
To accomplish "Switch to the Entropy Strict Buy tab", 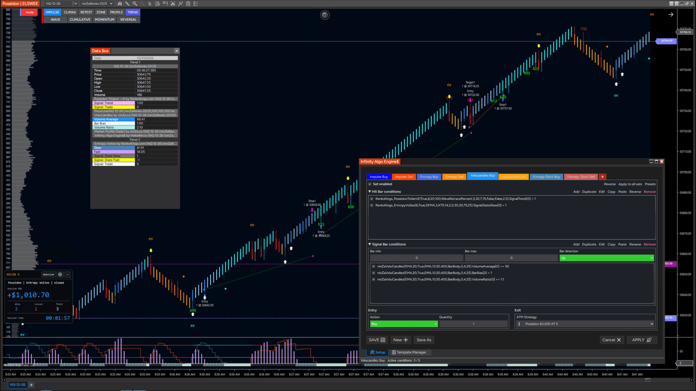I will (546, 177).
